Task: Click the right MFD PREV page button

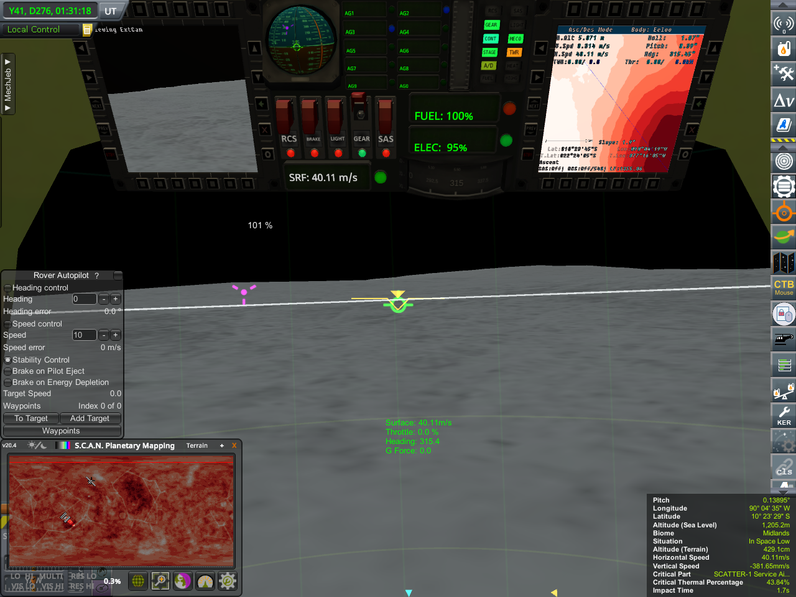Action: point(531,130)
